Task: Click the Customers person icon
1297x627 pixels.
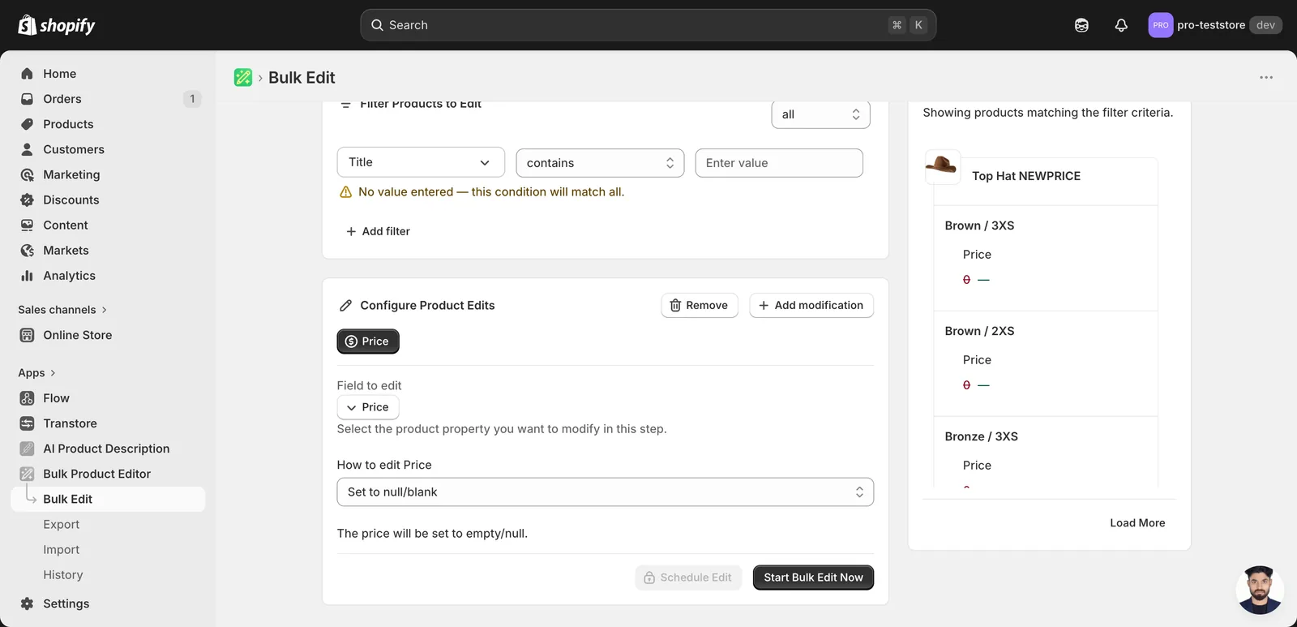Action: [27, 149]
